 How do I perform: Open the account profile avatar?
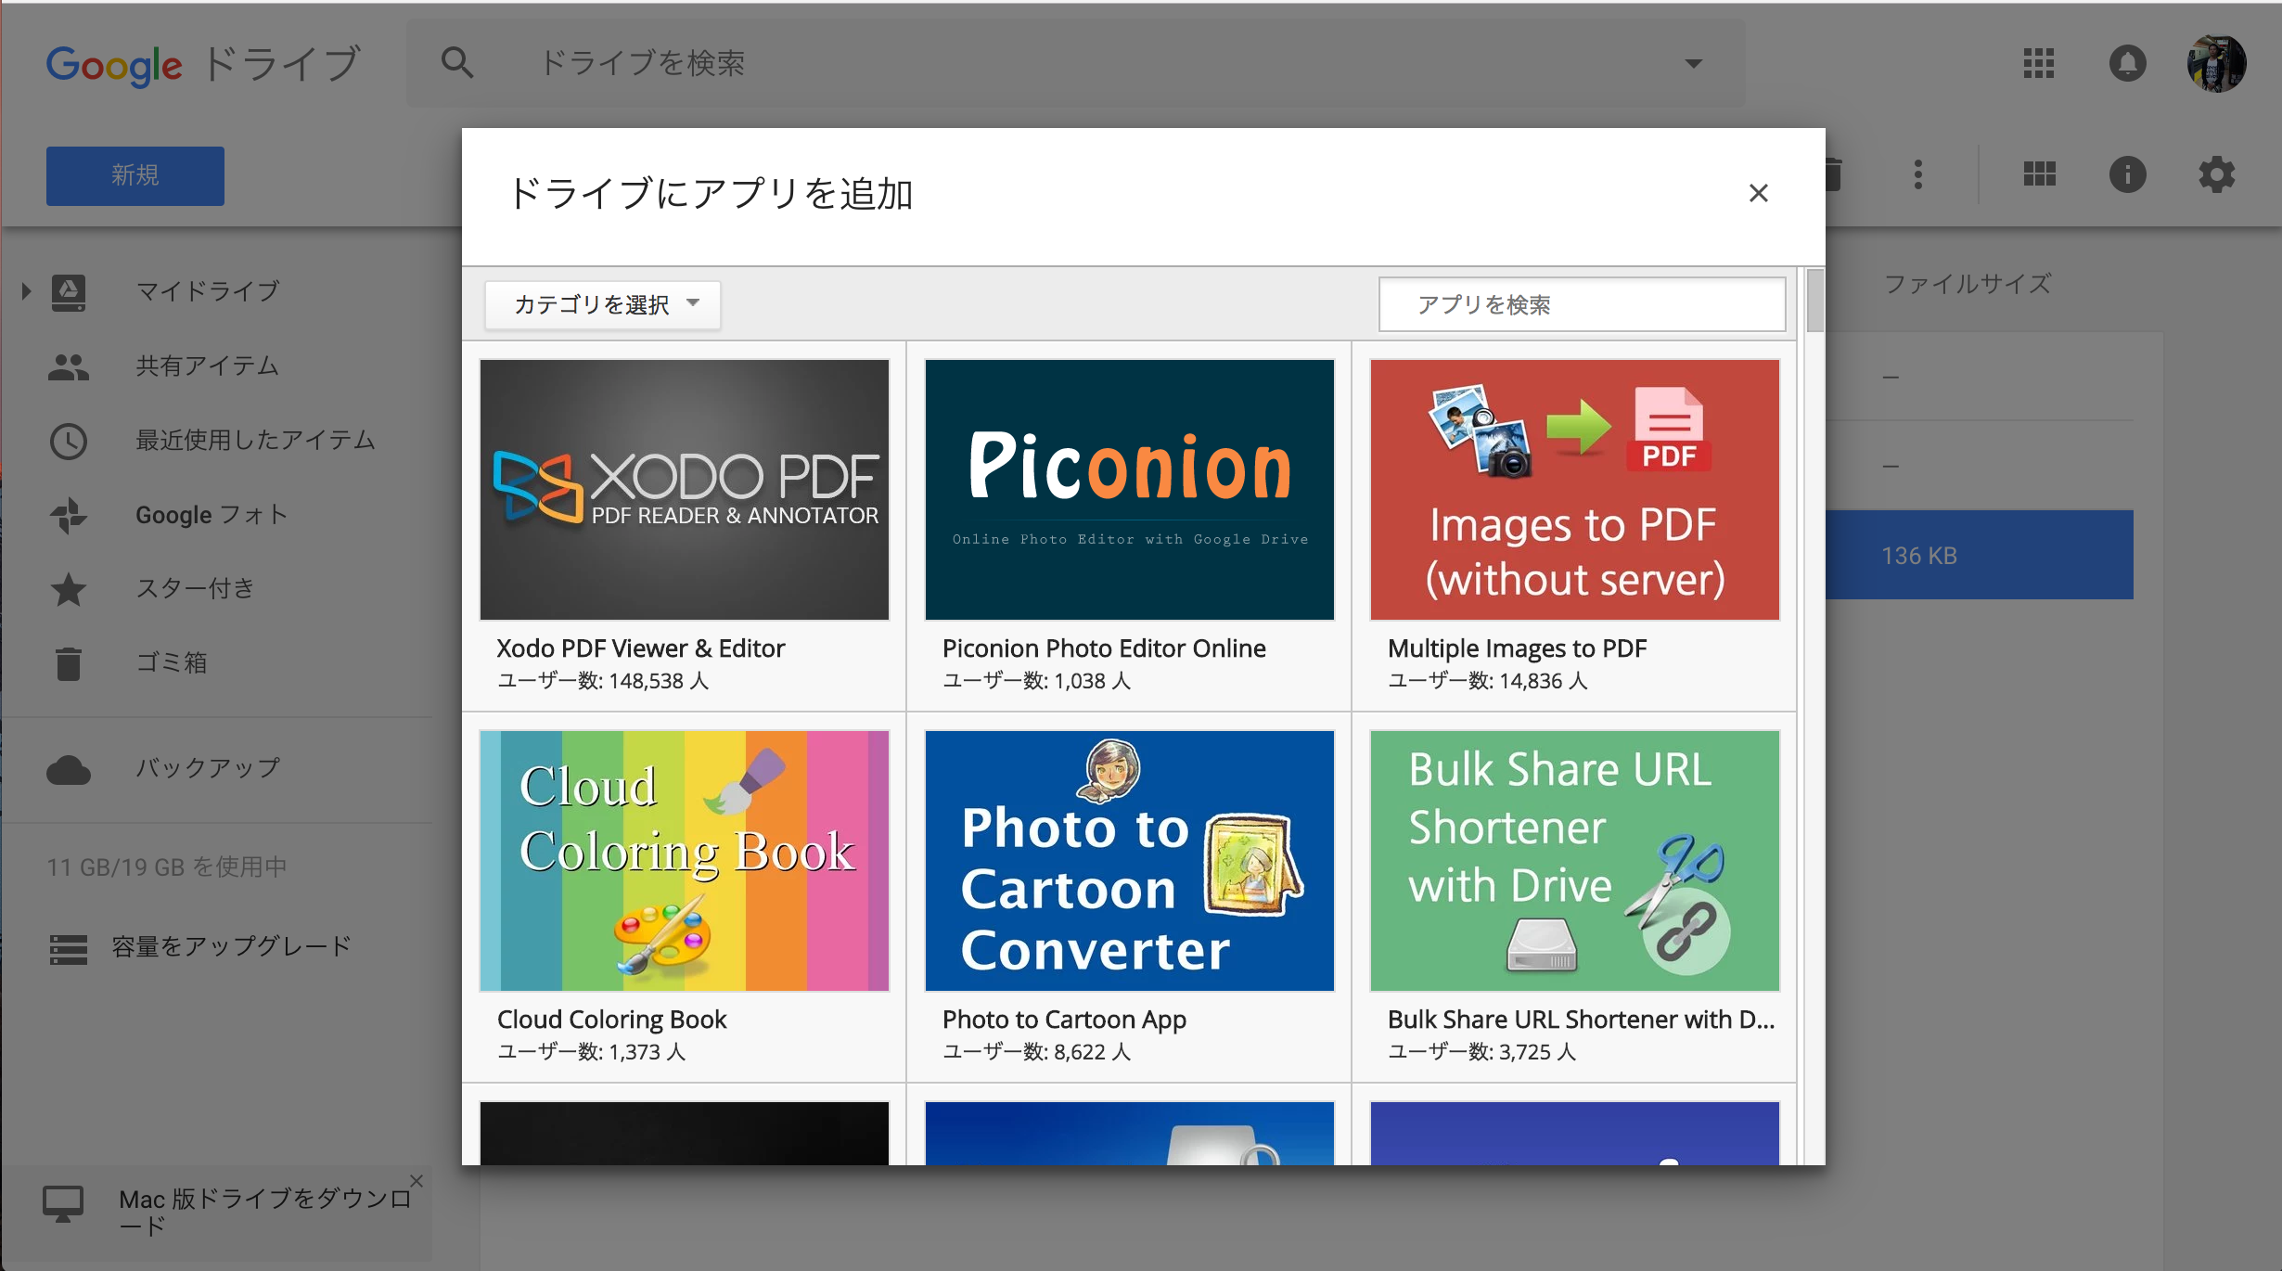[x=2216, y=64]
